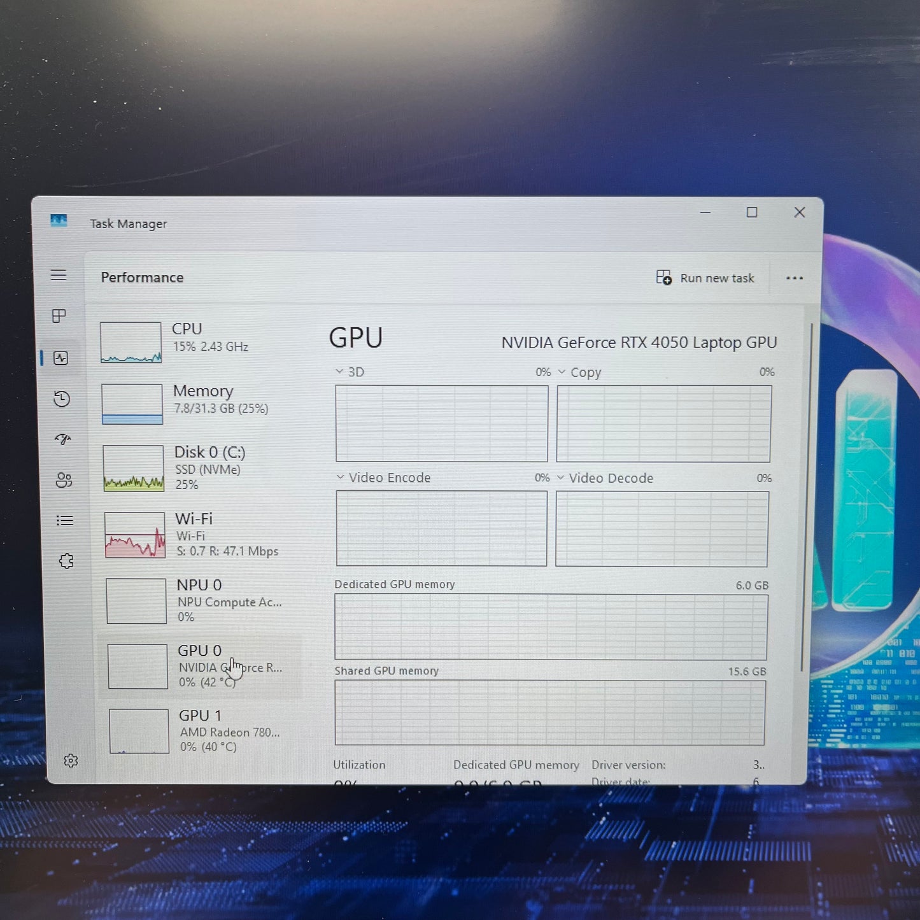This screenshot has height=920, width=920.
Task: Click the Memory usage mini graph
Action: tap(132, 404)
